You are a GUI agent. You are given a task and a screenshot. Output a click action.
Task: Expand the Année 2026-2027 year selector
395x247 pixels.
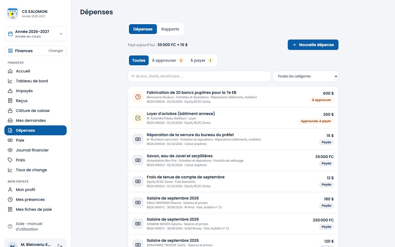pos(35,34)
